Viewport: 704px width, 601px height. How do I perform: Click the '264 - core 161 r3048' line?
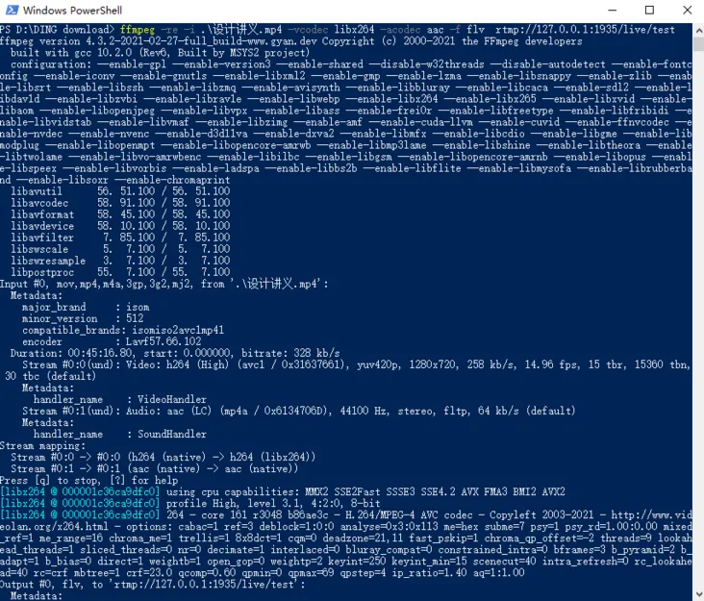345,515
